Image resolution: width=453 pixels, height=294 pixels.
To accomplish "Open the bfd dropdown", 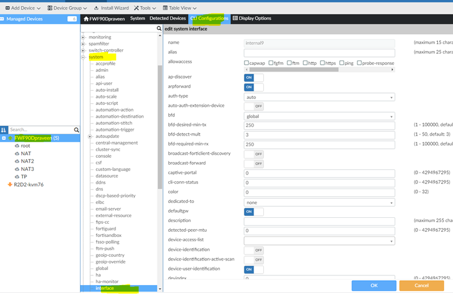I will [x=319, y=116].
